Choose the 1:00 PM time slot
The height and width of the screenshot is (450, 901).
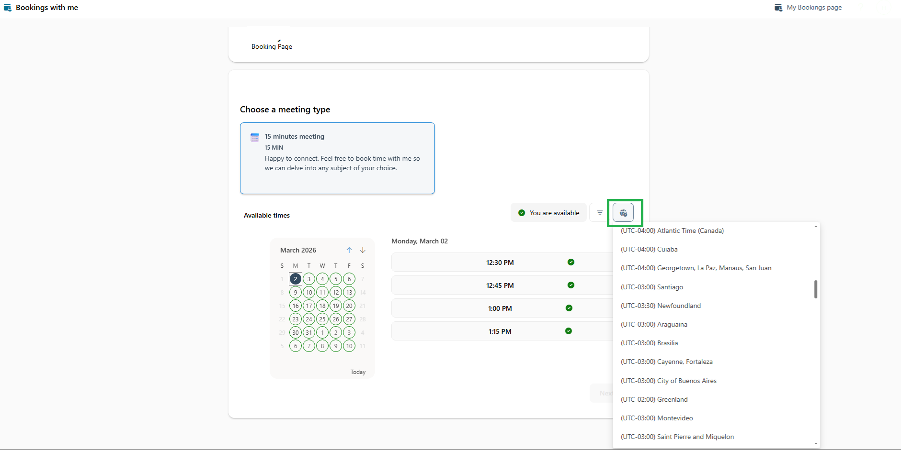tap(502, 308)
